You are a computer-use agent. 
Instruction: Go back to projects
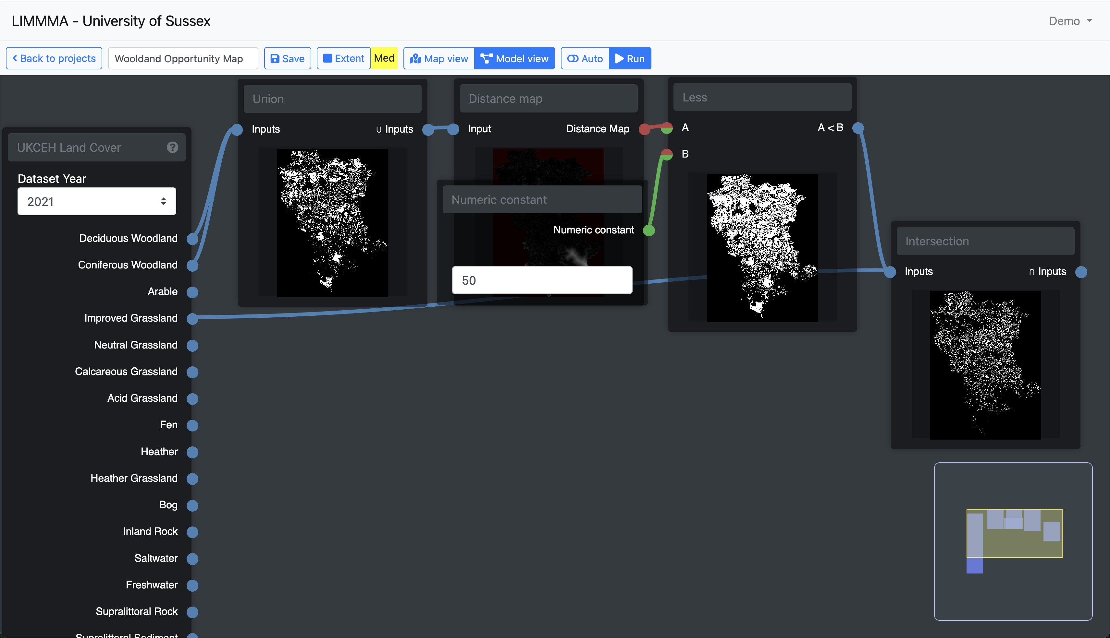click(x=54, y=58)
